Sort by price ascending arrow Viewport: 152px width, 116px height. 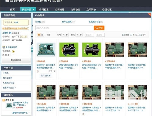pyautogui.click(x=81, y=35)
